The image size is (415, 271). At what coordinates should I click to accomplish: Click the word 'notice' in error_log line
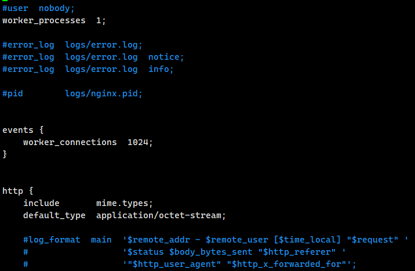[x=163, y=57]
